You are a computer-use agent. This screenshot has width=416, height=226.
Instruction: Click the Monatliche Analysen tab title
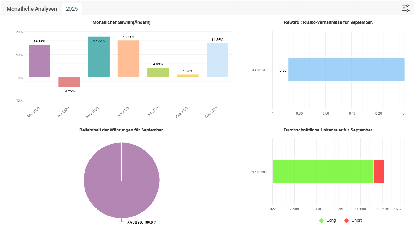[x=32, y=9]
